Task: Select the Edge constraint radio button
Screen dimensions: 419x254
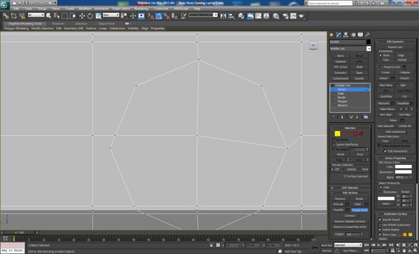Action: (x=396, y=55)
